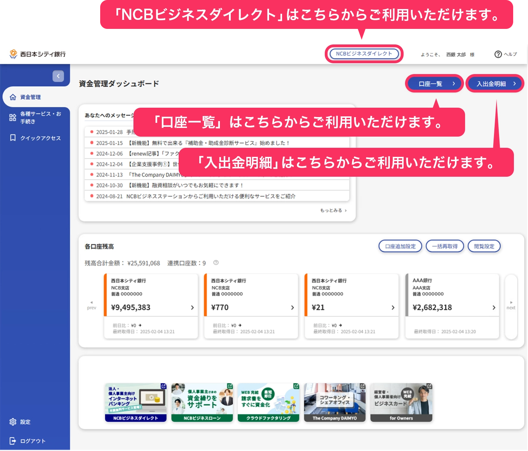Click the クラウドファクタリング banner thumbnail
528x451 pixels.
[269, 403]
